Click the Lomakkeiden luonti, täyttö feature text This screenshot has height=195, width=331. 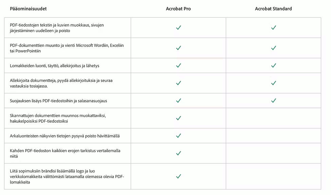[x=54, y=66]
